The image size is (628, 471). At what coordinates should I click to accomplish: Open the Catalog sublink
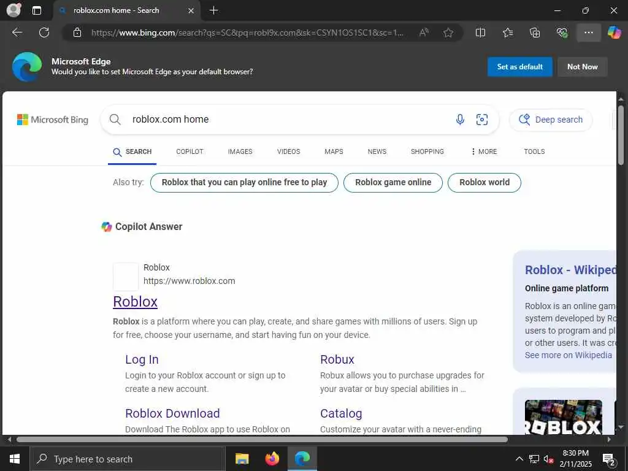341,413
